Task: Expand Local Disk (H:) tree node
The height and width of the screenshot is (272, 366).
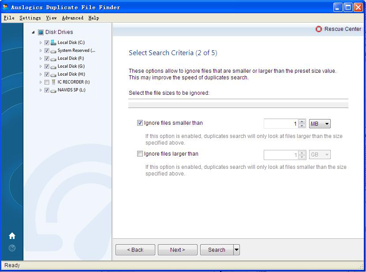Action: (x=41, y=75)
